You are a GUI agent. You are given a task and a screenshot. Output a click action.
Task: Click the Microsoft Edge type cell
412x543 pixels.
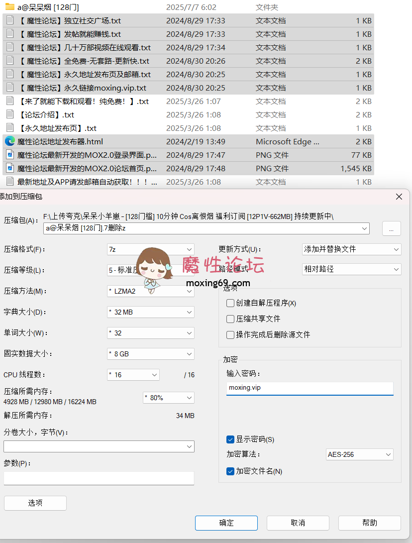tap(288, 142)
